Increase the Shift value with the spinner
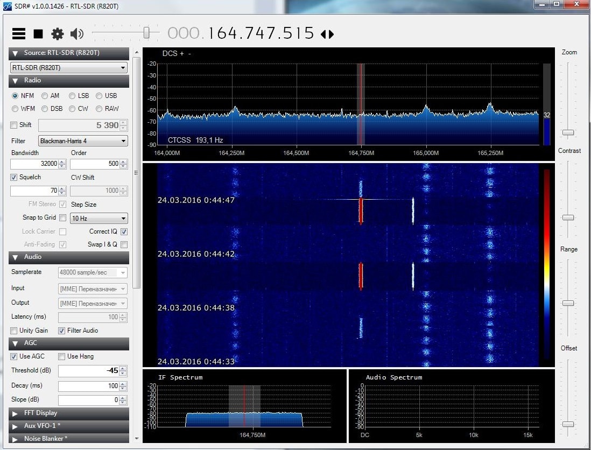This screenshot has height=450, width=591. 124,123
